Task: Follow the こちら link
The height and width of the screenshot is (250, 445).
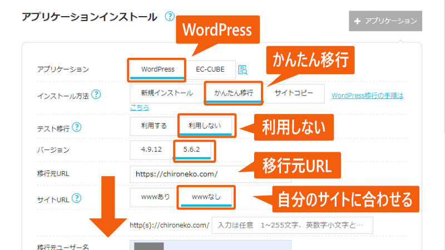Action: (x=140, y=107)
